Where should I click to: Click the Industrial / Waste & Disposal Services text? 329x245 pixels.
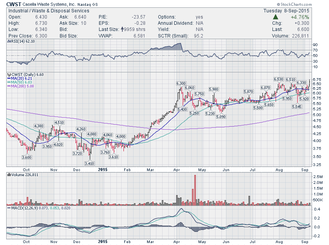pos(49,11)
